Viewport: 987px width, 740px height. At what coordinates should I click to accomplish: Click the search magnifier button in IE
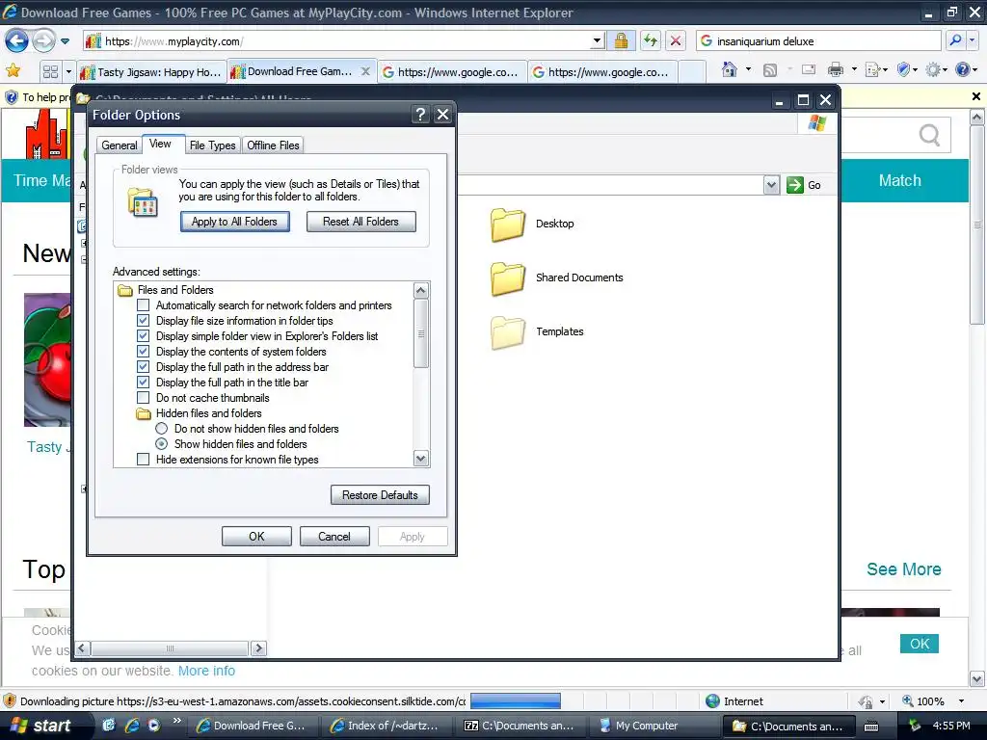click(x=955, y=41)
